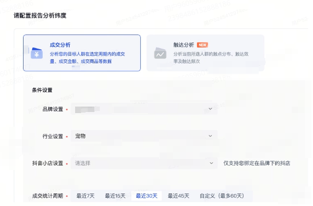Click the 成交统计周期 field label
The image size is (313, 206).
48,196
